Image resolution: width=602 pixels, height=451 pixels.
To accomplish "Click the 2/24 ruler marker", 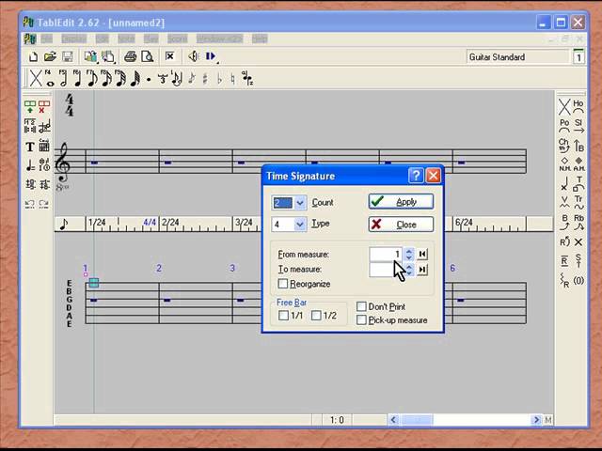I will click(170, 223).
